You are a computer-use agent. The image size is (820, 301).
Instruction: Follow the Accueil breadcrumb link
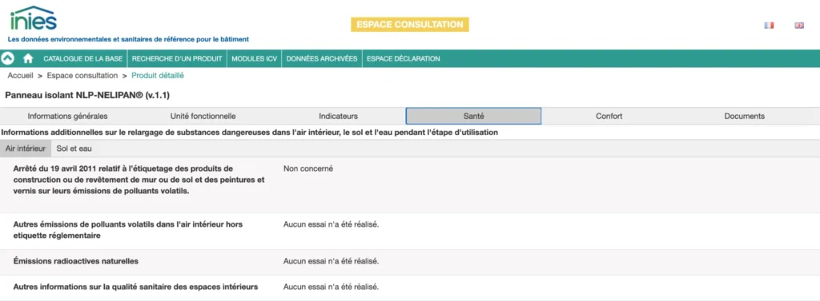pyautogui.click(x=20, y=76)
